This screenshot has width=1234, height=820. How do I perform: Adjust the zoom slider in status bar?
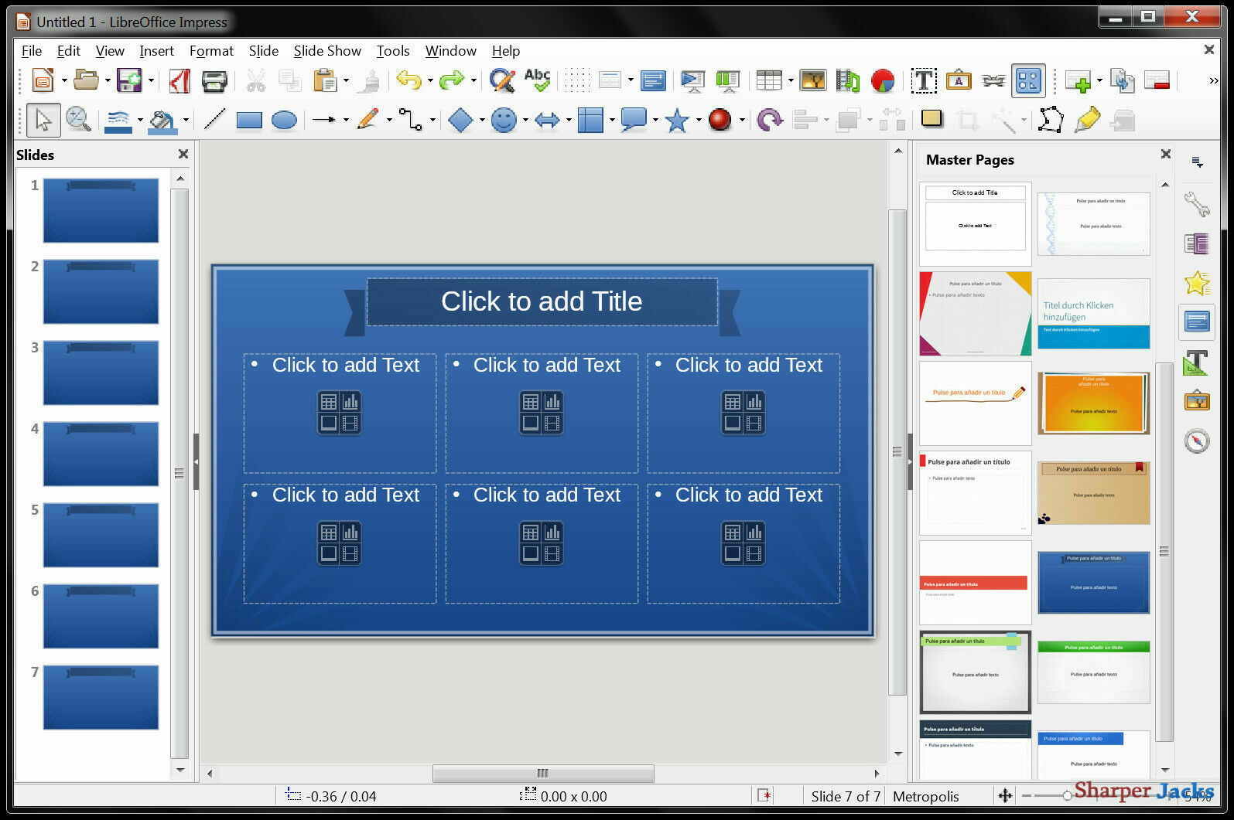[x=1068, y=795]
